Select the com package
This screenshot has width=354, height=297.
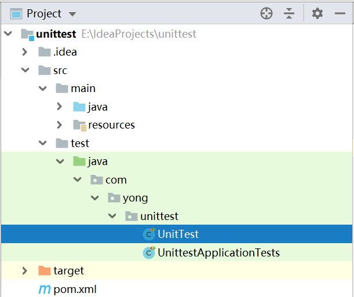[x=116, y=180]
